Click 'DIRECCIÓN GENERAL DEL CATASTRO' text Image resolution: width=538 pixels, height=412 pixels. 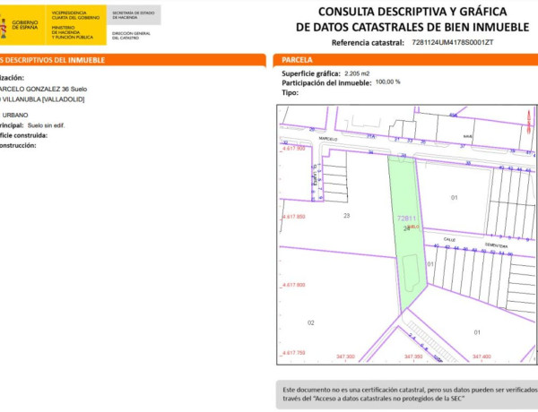point(131,36)
